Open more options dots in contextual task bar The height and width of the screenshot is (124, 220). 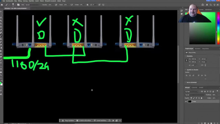coord(120,121)
